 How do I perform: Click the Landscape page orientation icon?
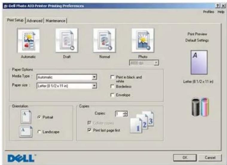[26, 132]
